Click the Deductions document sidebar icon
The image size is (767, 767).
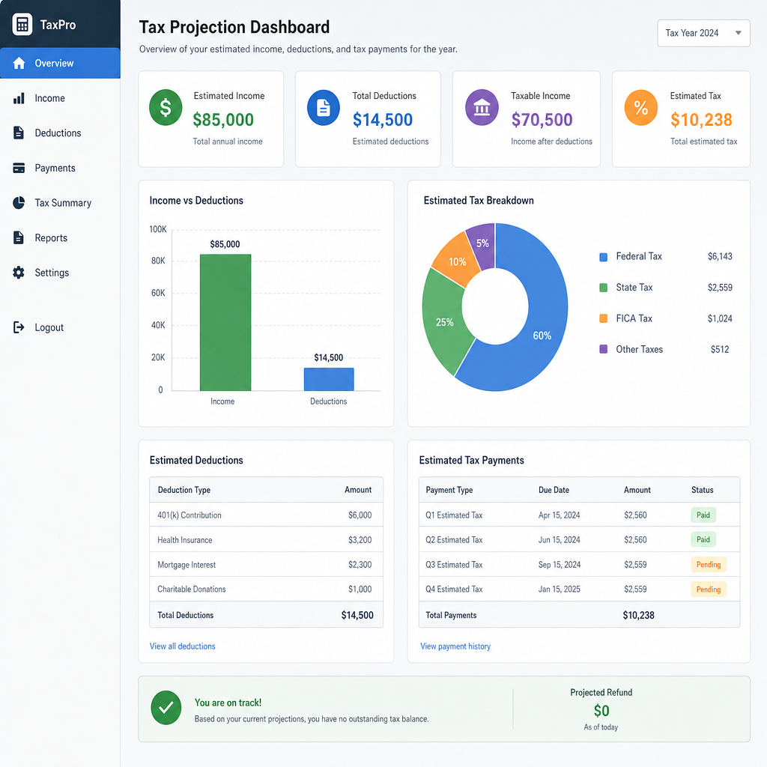pyautogui.click(x=19, y=133)
